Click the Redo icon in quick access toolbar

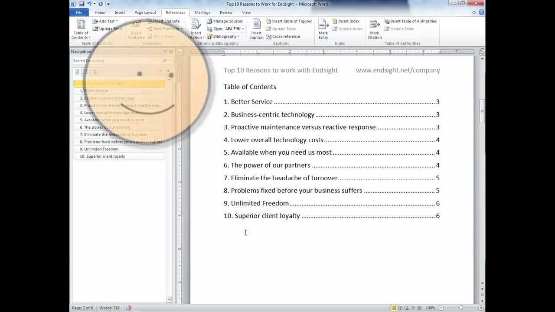(101, 4)
